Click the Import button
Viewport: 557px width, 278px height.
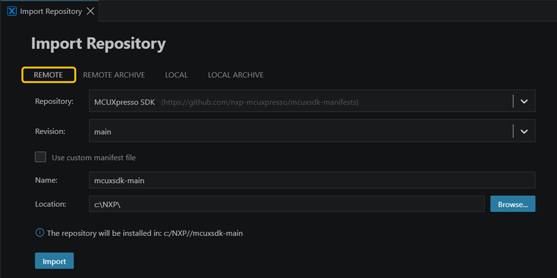point(55,261)
